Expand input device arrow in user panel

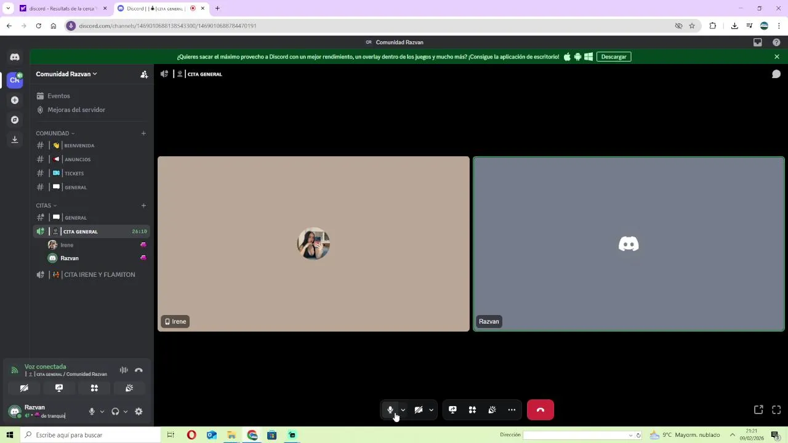pyautogui.click(x=102, y=412)
